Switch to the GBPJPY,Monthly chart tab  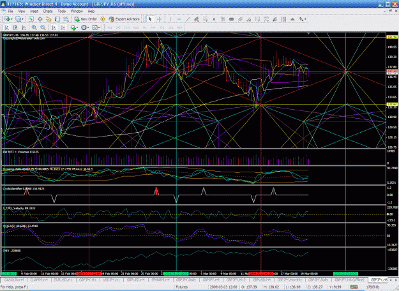pyautogui.click(x=290, y=280)
